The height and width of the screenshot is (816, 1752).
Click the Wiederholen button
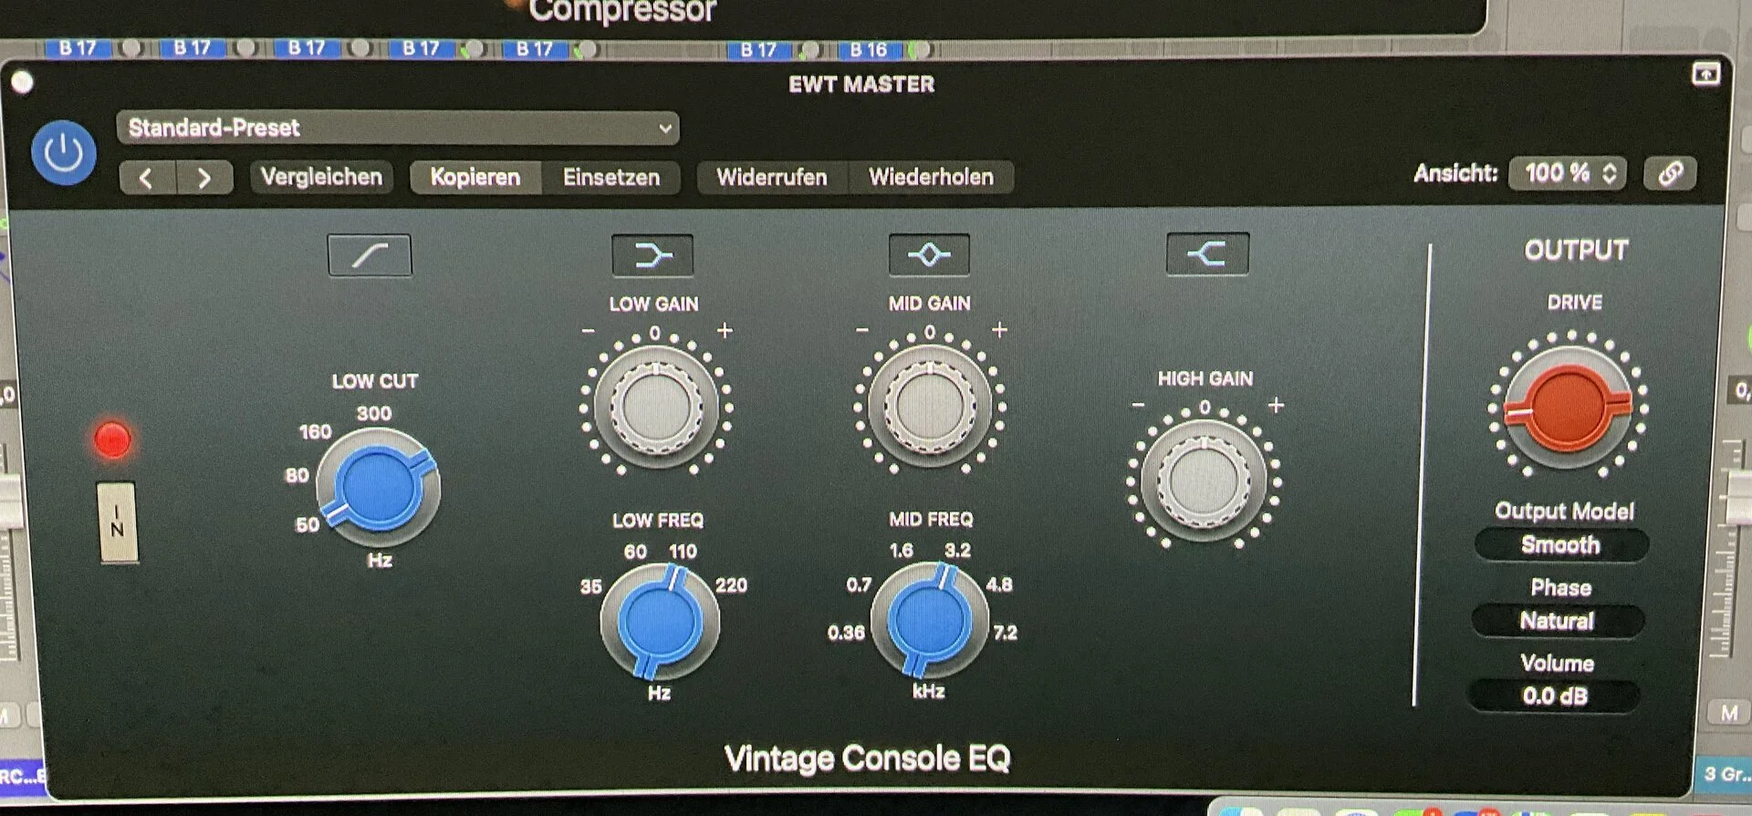[931, 177]
